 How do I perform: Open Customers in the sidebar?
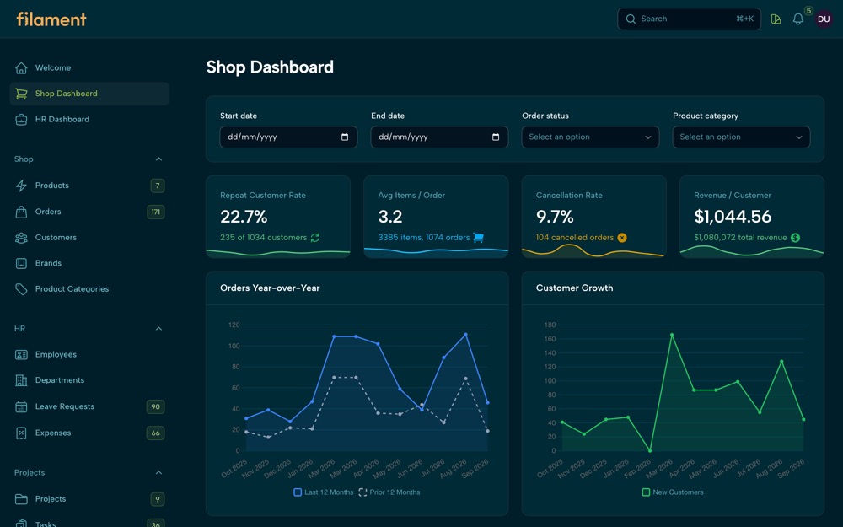[x=89, y=238]
